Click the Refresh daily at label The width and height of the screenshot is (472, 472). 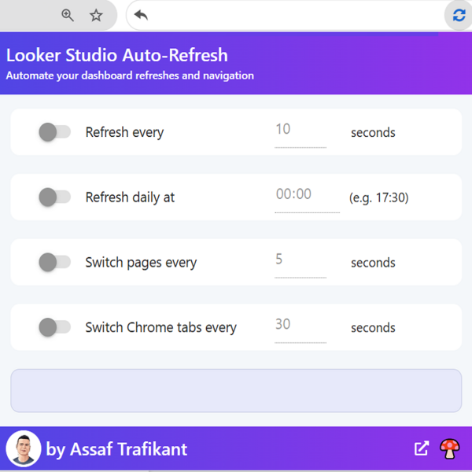(130, 197)
